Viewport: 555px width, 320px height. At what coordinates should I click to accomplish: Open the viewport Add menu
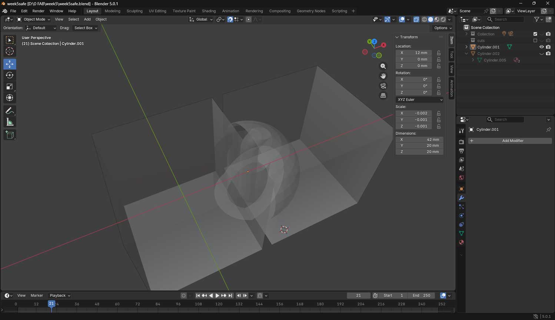[87, 19]
